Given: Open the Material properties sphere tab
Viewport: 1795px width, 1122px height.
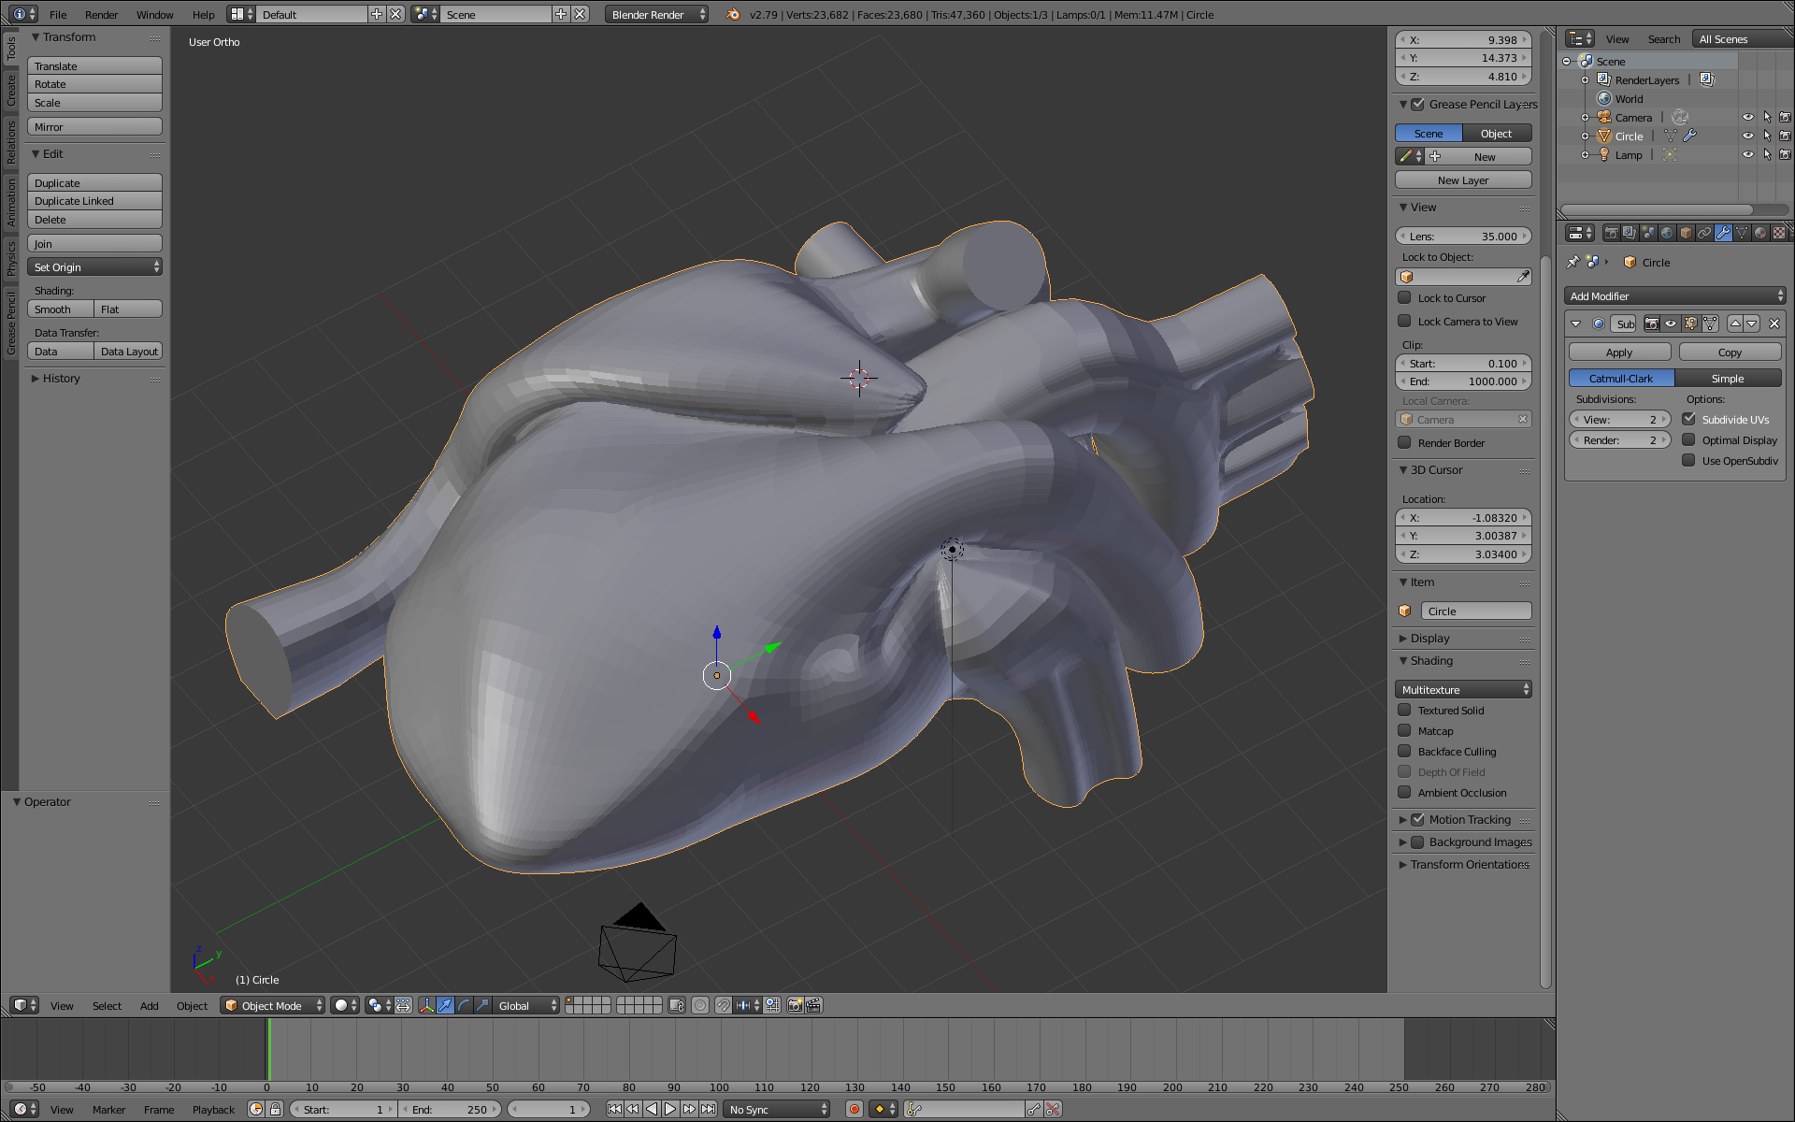Looking at the screenshot, I should (x=1760, y=233).
